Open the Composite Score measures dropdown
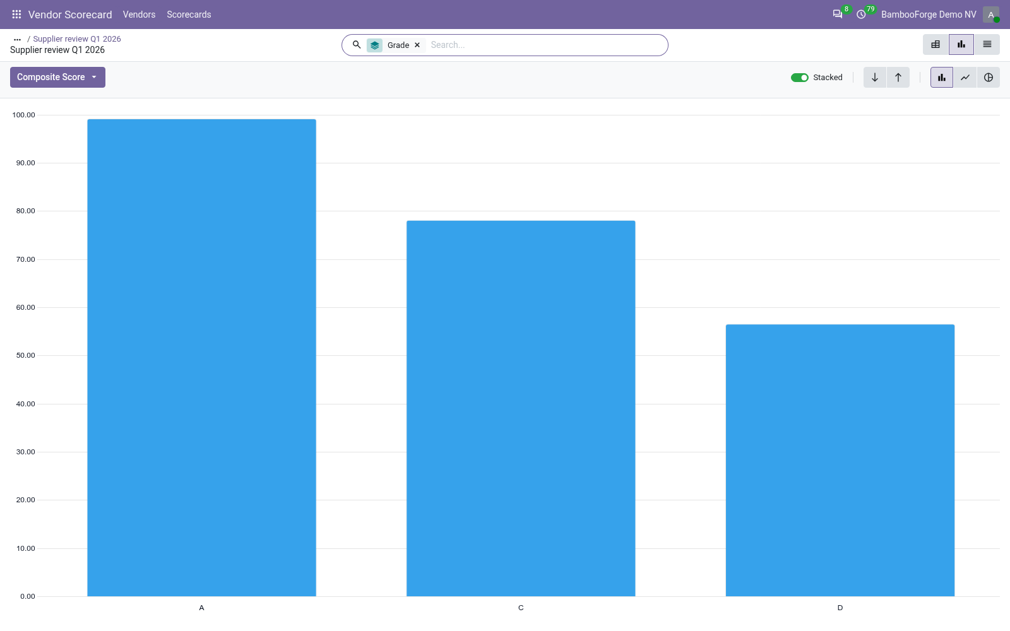The image size is (1010, 631). (x=57, y=77)
